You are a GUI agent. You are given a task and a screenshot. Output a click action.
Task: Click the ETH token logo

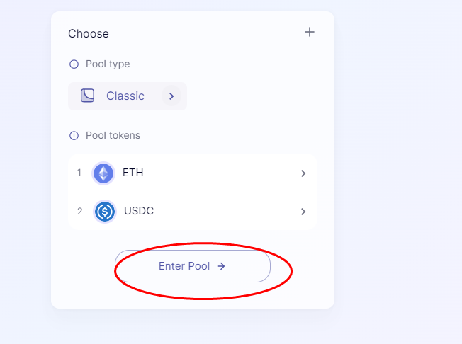[103, 173]
